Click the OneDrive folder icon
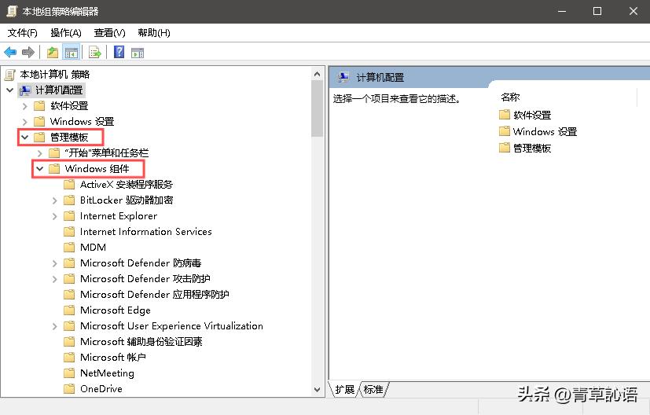The image size is (650, 415). (x=69, y=388)
